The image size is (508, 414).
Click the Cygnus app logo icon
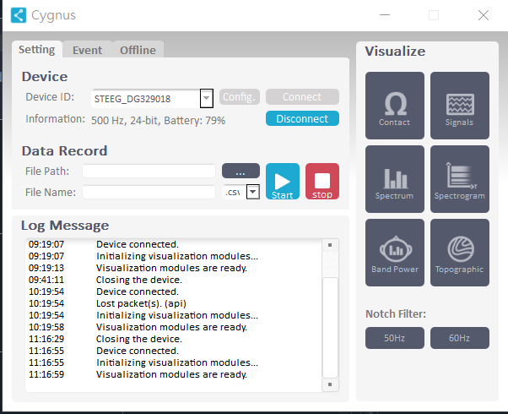tap(19, 15)
